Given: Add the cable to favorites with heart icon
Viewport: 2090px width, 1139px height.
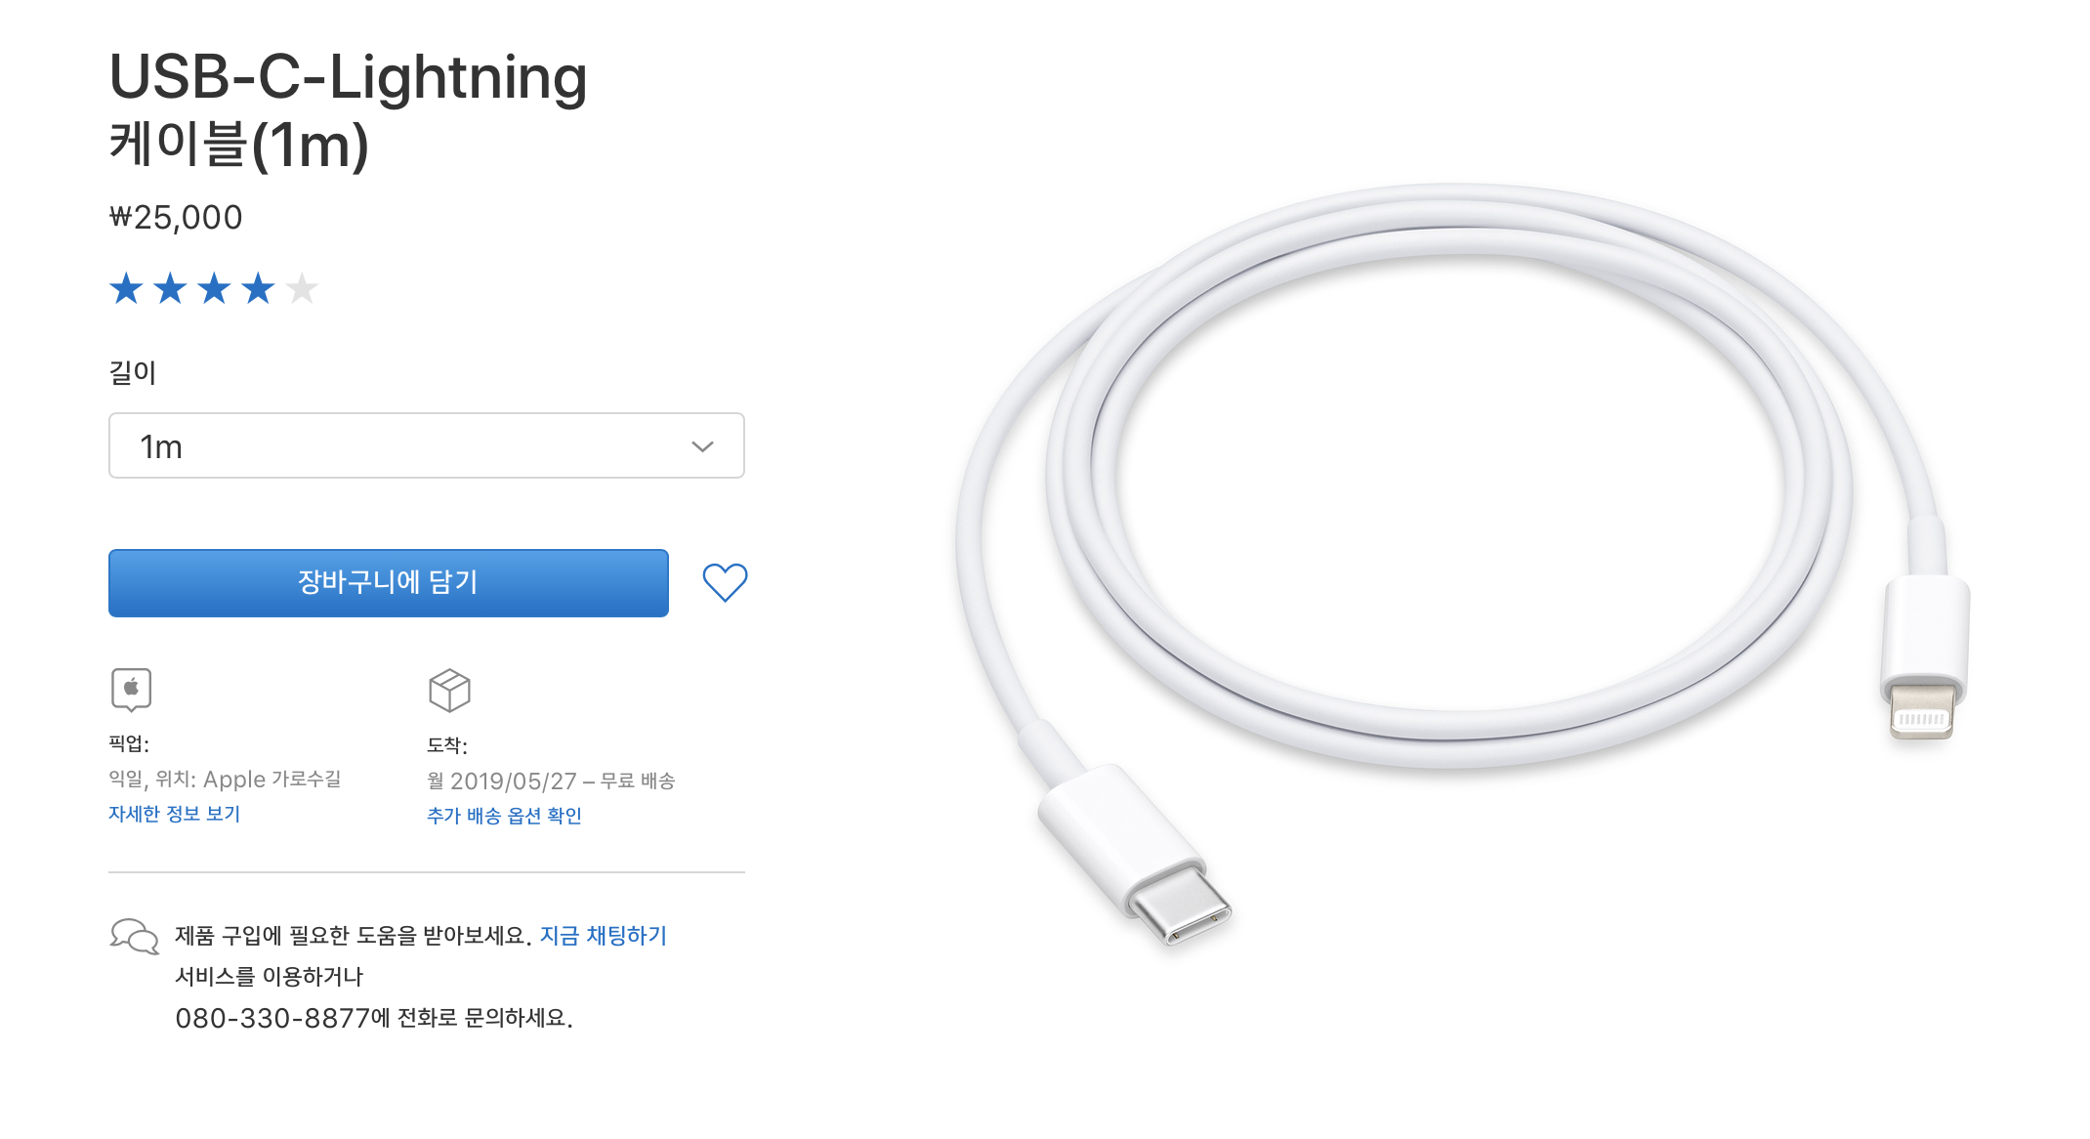Looking at the screenshot, I should pos(725,582).
